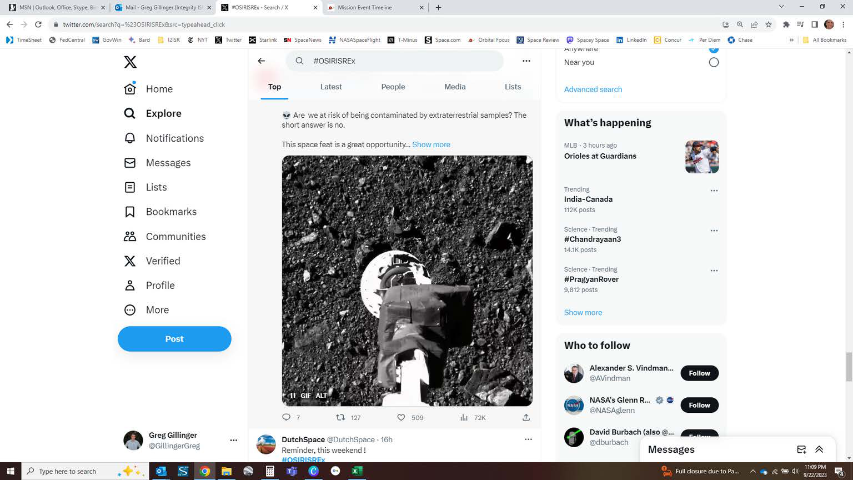This screenshot has width=853, height=480.
Task: Open Chrome tab search chevron
Action: [x=781, y=7]
